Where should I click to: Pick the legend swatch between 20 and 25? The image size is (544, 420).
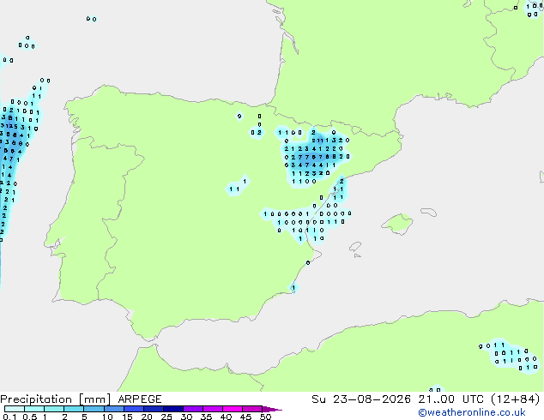coord(153,409)
